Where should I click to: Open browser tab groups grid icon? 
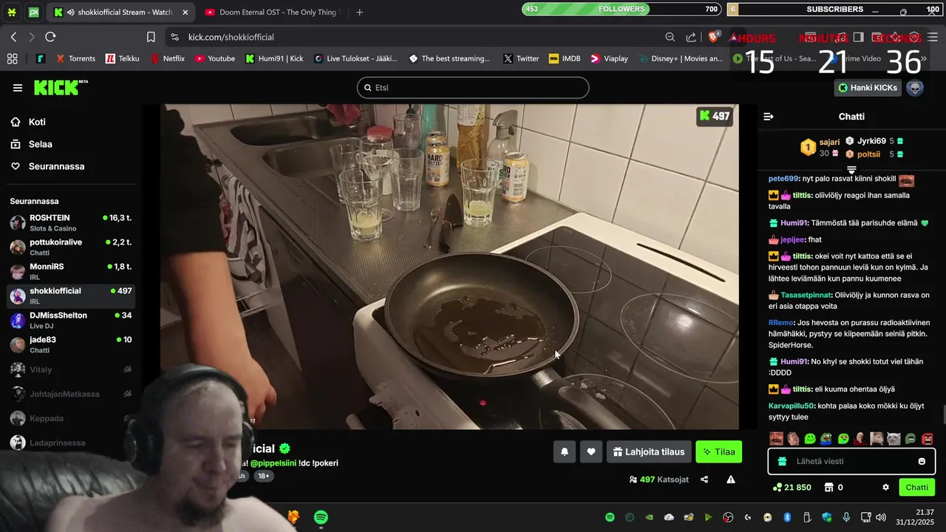pyautogui.click(x=12, y=58)
